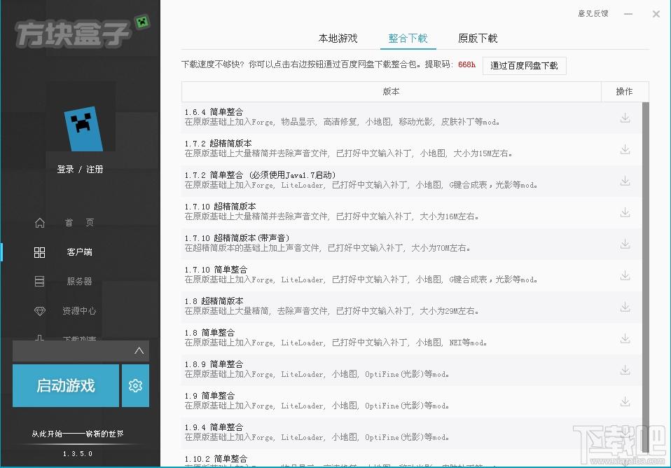
Task: Open the 资源中心 sidebar item
Action: point(79,311)
